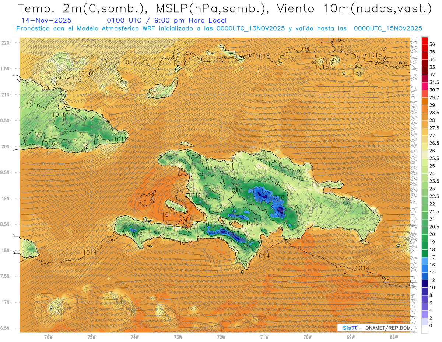Click the '28.5' value on the color bar
442x342 pixels.
(434, 113)
